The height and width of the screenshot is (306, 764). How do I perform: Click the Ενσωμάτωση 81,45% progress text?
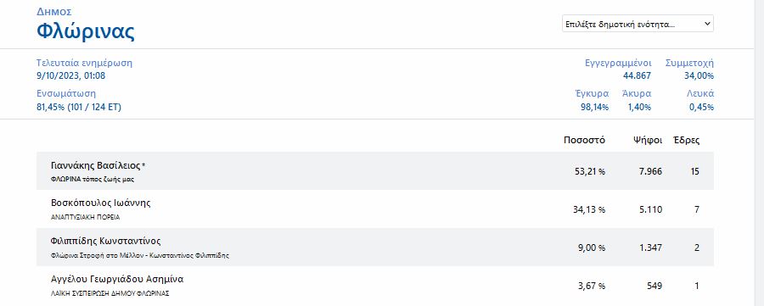point(79,108)
